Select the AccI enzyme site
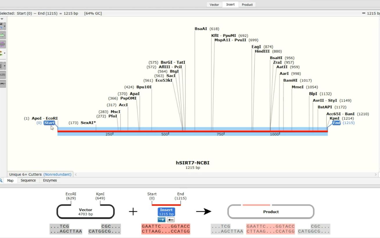This screenshot has width=380, height=238. [x=123, y=105]
